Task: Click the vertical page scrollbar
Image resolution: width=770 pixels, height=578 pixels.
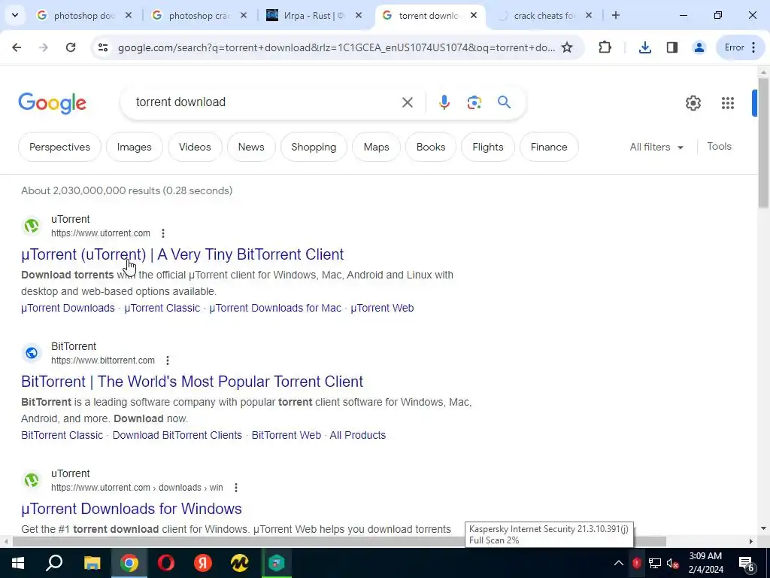Action: (x=763, y=142)
